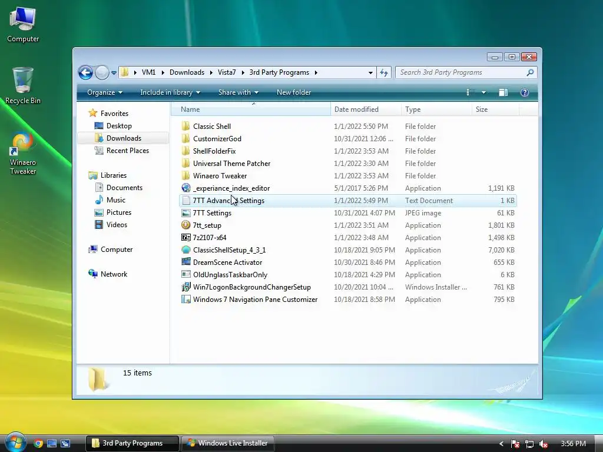Open the Windows Start orb
The height and width of the screenshot is (452, 603).
15,442
